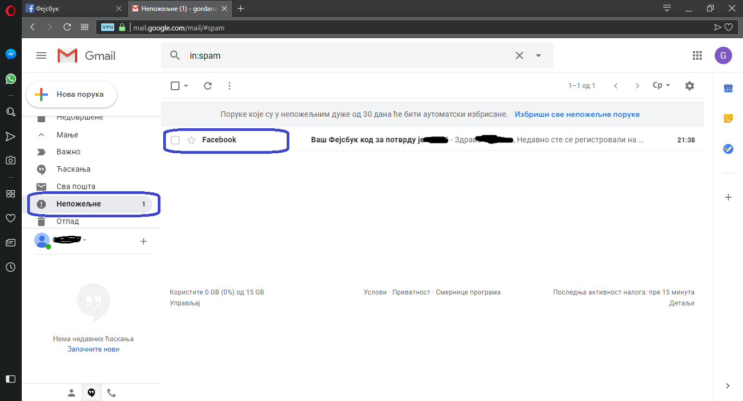The image size is (743, 401).
Task: Open Google Keep from the side panel
Action: click(728, 118)
